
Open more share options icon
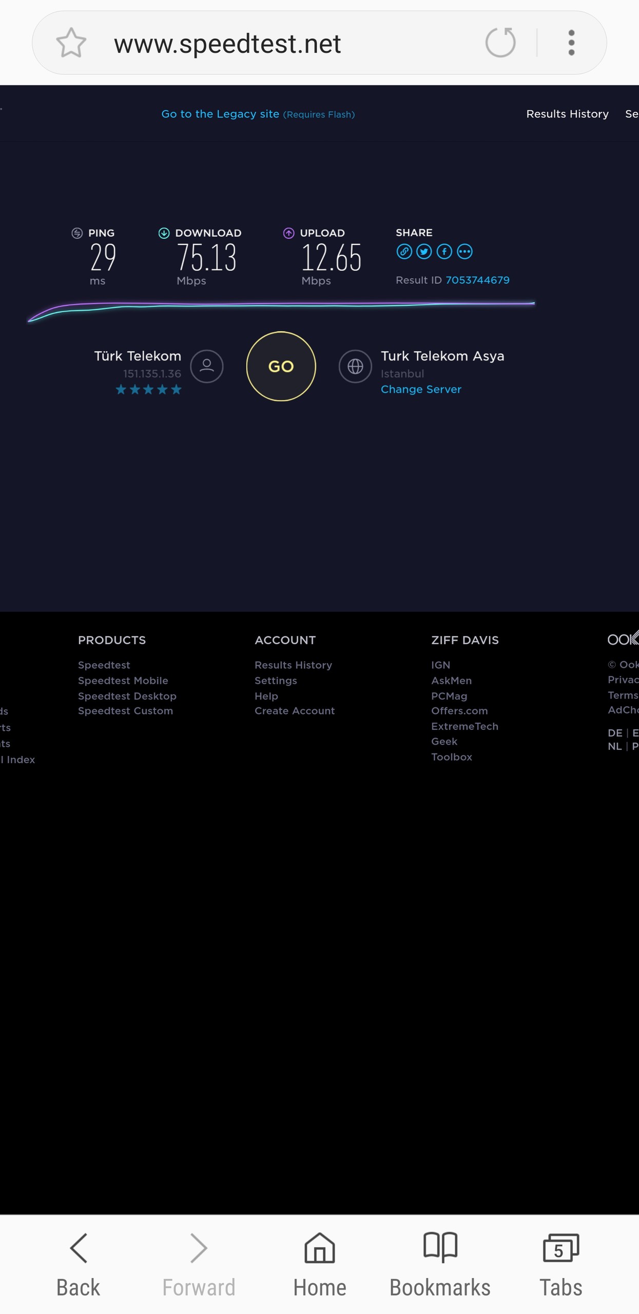pos(464,252)
